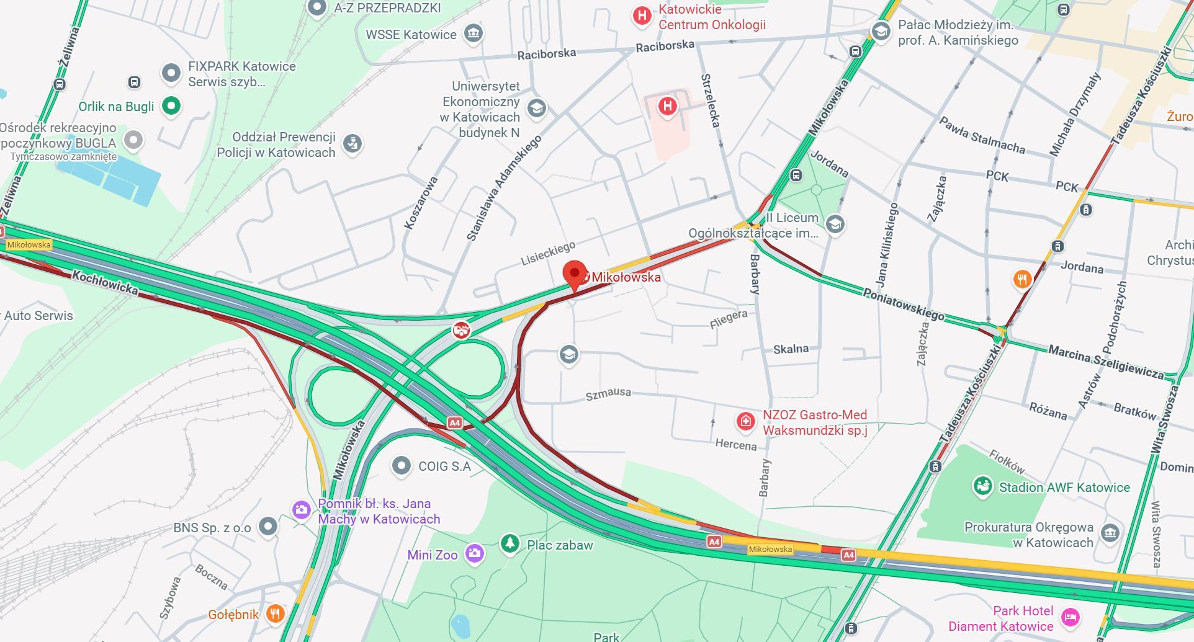
Task: Open the Katowickie Centrum Onkologii hospital marker
Action: click(642, 16)
